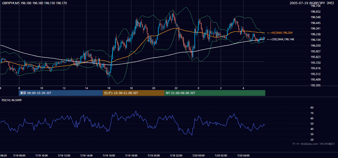Click the 7/20 02:00 time label
Screen dimensions: 338x158
pos(221,156)
